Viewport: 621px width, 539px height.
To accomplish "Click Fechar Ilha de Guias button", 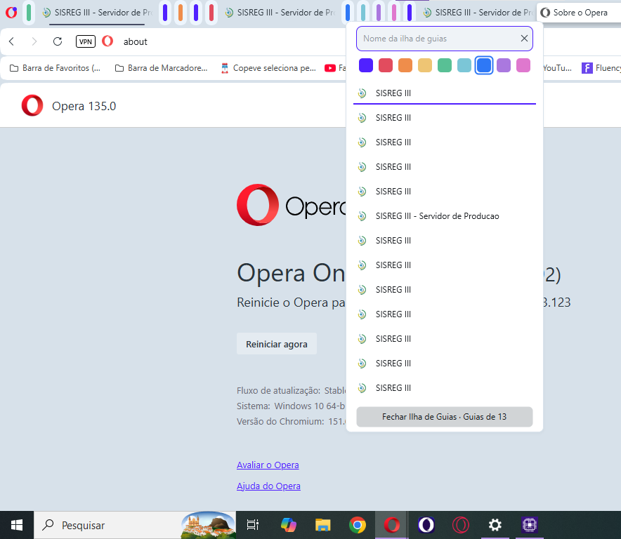I will pos(445,417).
